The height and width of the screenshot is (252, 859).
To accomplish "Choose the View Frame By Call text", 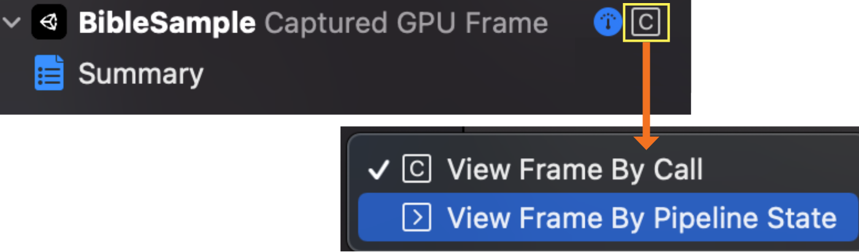I will (x=575, y=170).
